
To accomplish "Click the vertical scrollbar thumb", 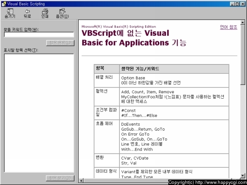I will click(x=243, y=55).
